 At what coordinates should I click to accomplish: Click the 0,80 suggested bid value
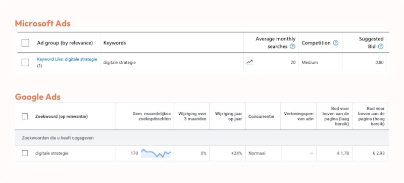[379, 62]
